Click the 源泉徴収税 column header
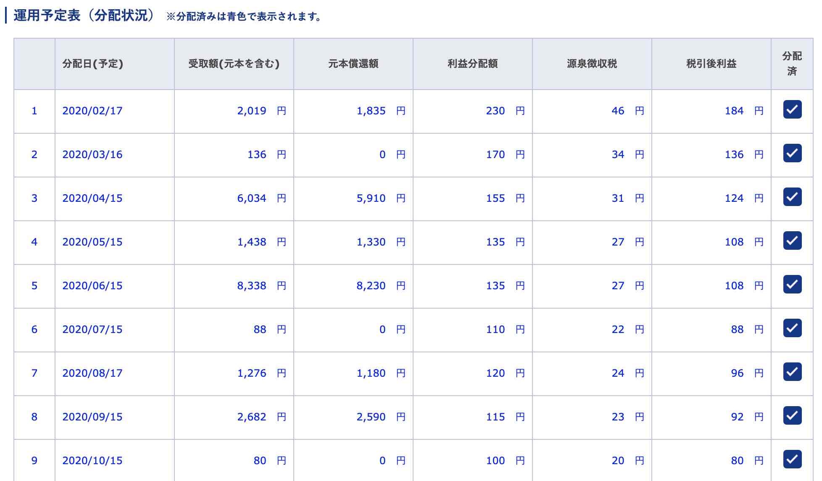This screenshot has height=481, width=822. point(592,64)
